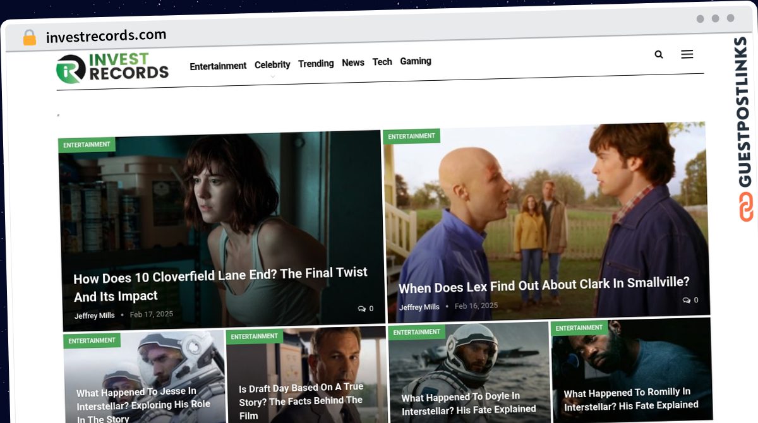This screenshot has height=423, width=758.
Task: Select the Gaming menu item
Action: point(416,61)
